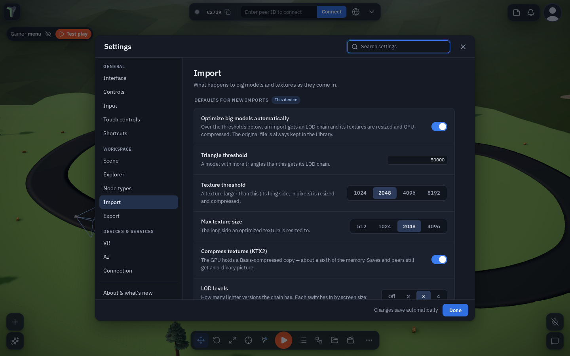Open the user profile avatar
Viewport: 570px width, 356px height.
(x=553, y=13)
